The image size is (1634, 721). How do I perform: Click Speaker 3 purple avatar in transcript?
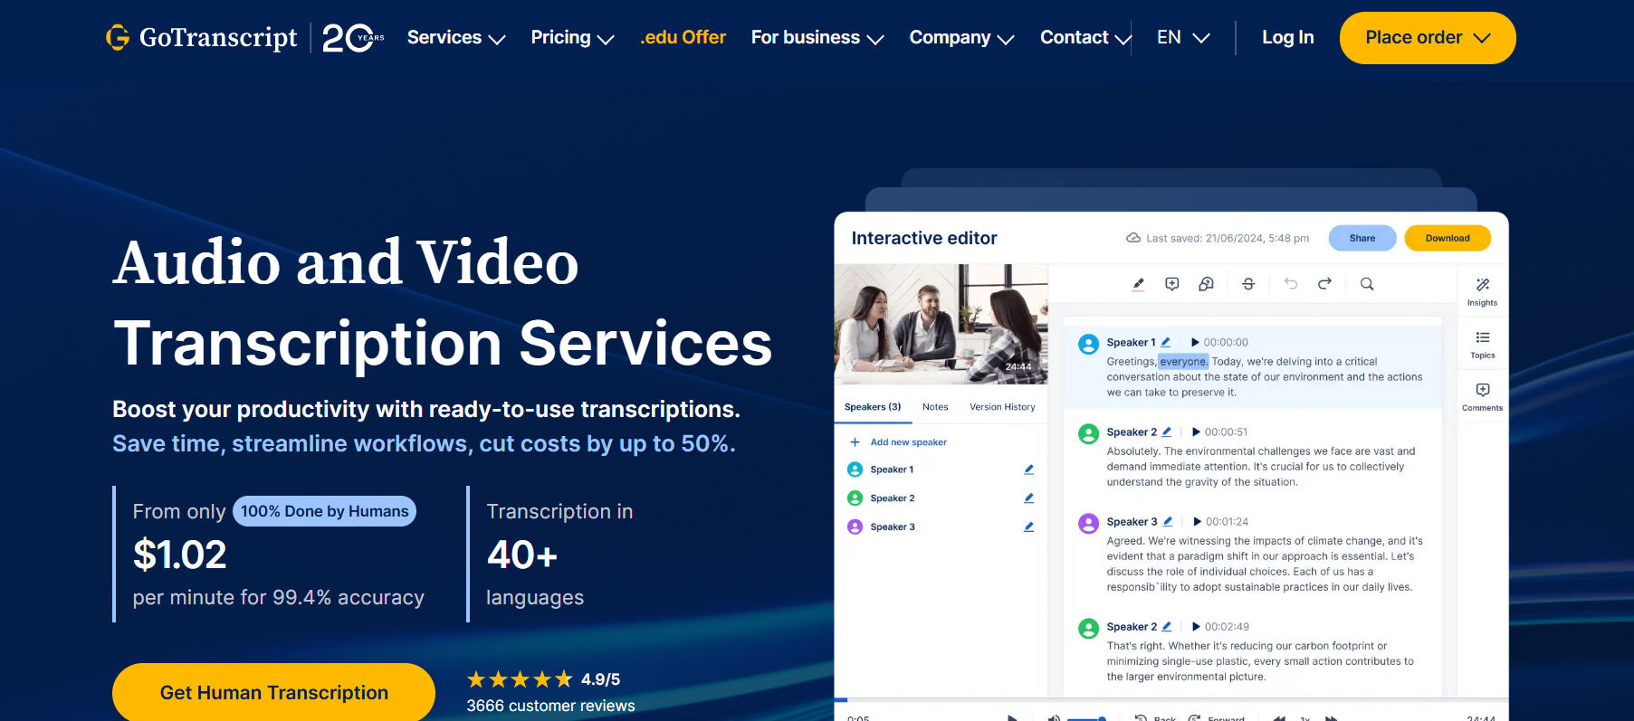(1088, 523)
